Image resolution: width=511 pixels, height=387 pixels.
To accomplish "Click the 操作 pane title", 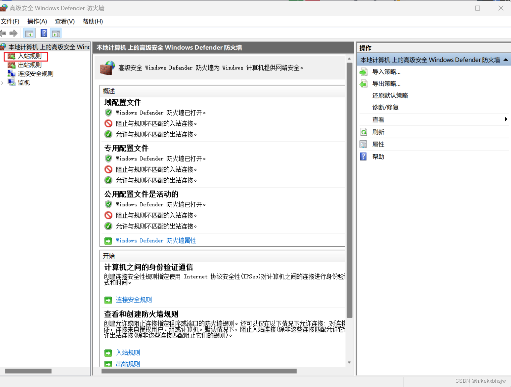I will (x=365, y=48).
